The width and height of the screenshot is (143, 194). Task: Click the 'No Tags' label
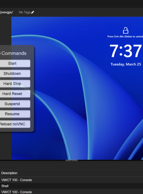(x=25, y=12)
